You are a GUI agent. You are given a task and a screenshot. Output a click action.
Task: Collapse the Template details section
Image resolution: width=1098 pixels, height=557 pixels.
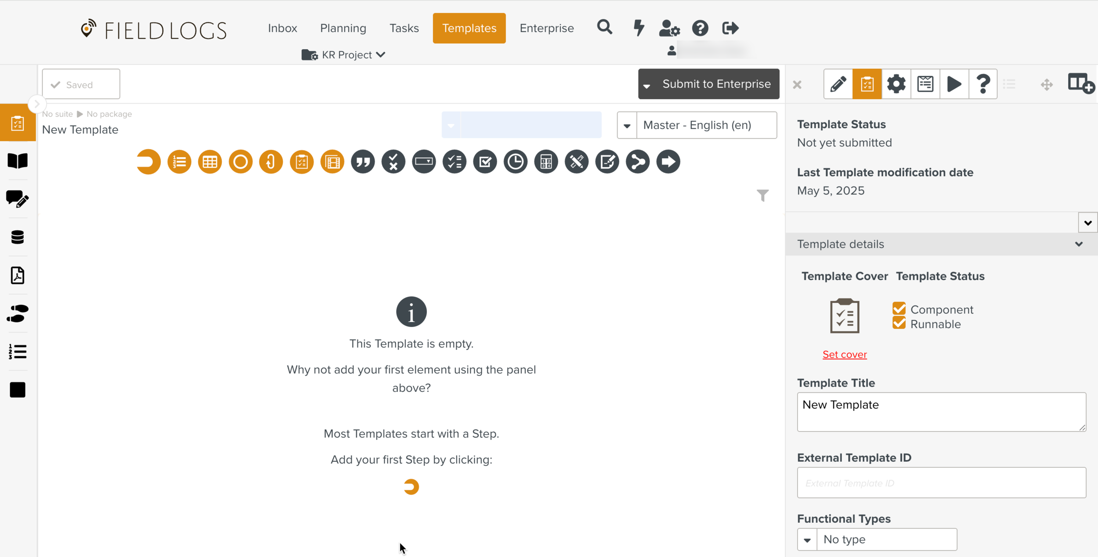click(1079, 244)
